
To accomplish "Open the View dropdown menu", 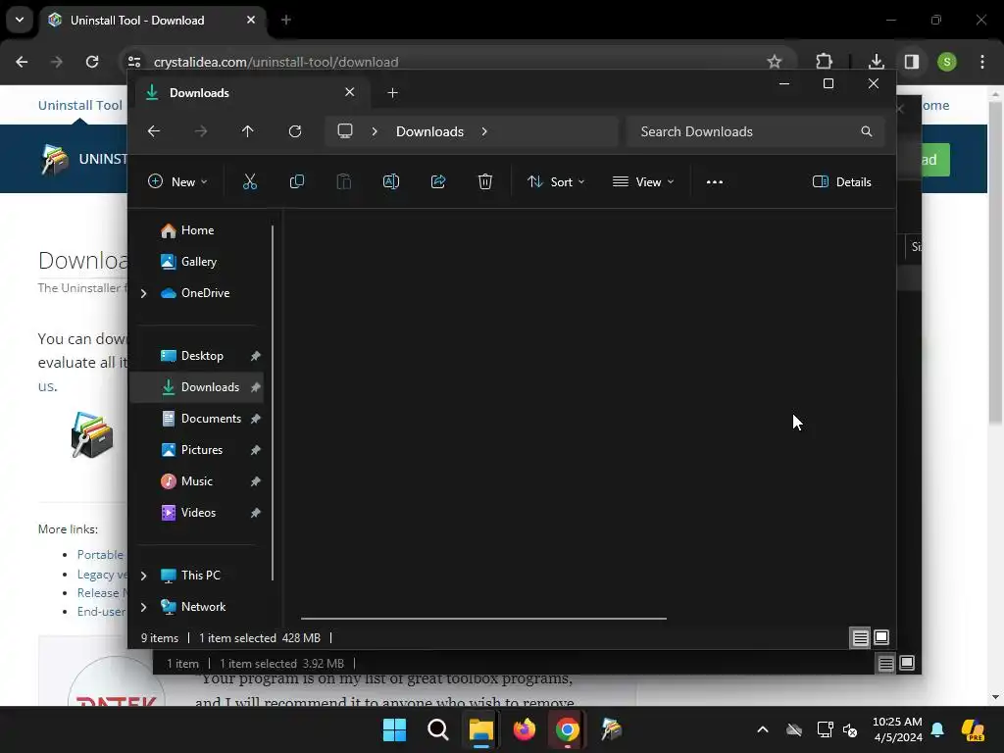I will (x=643, y=181).
